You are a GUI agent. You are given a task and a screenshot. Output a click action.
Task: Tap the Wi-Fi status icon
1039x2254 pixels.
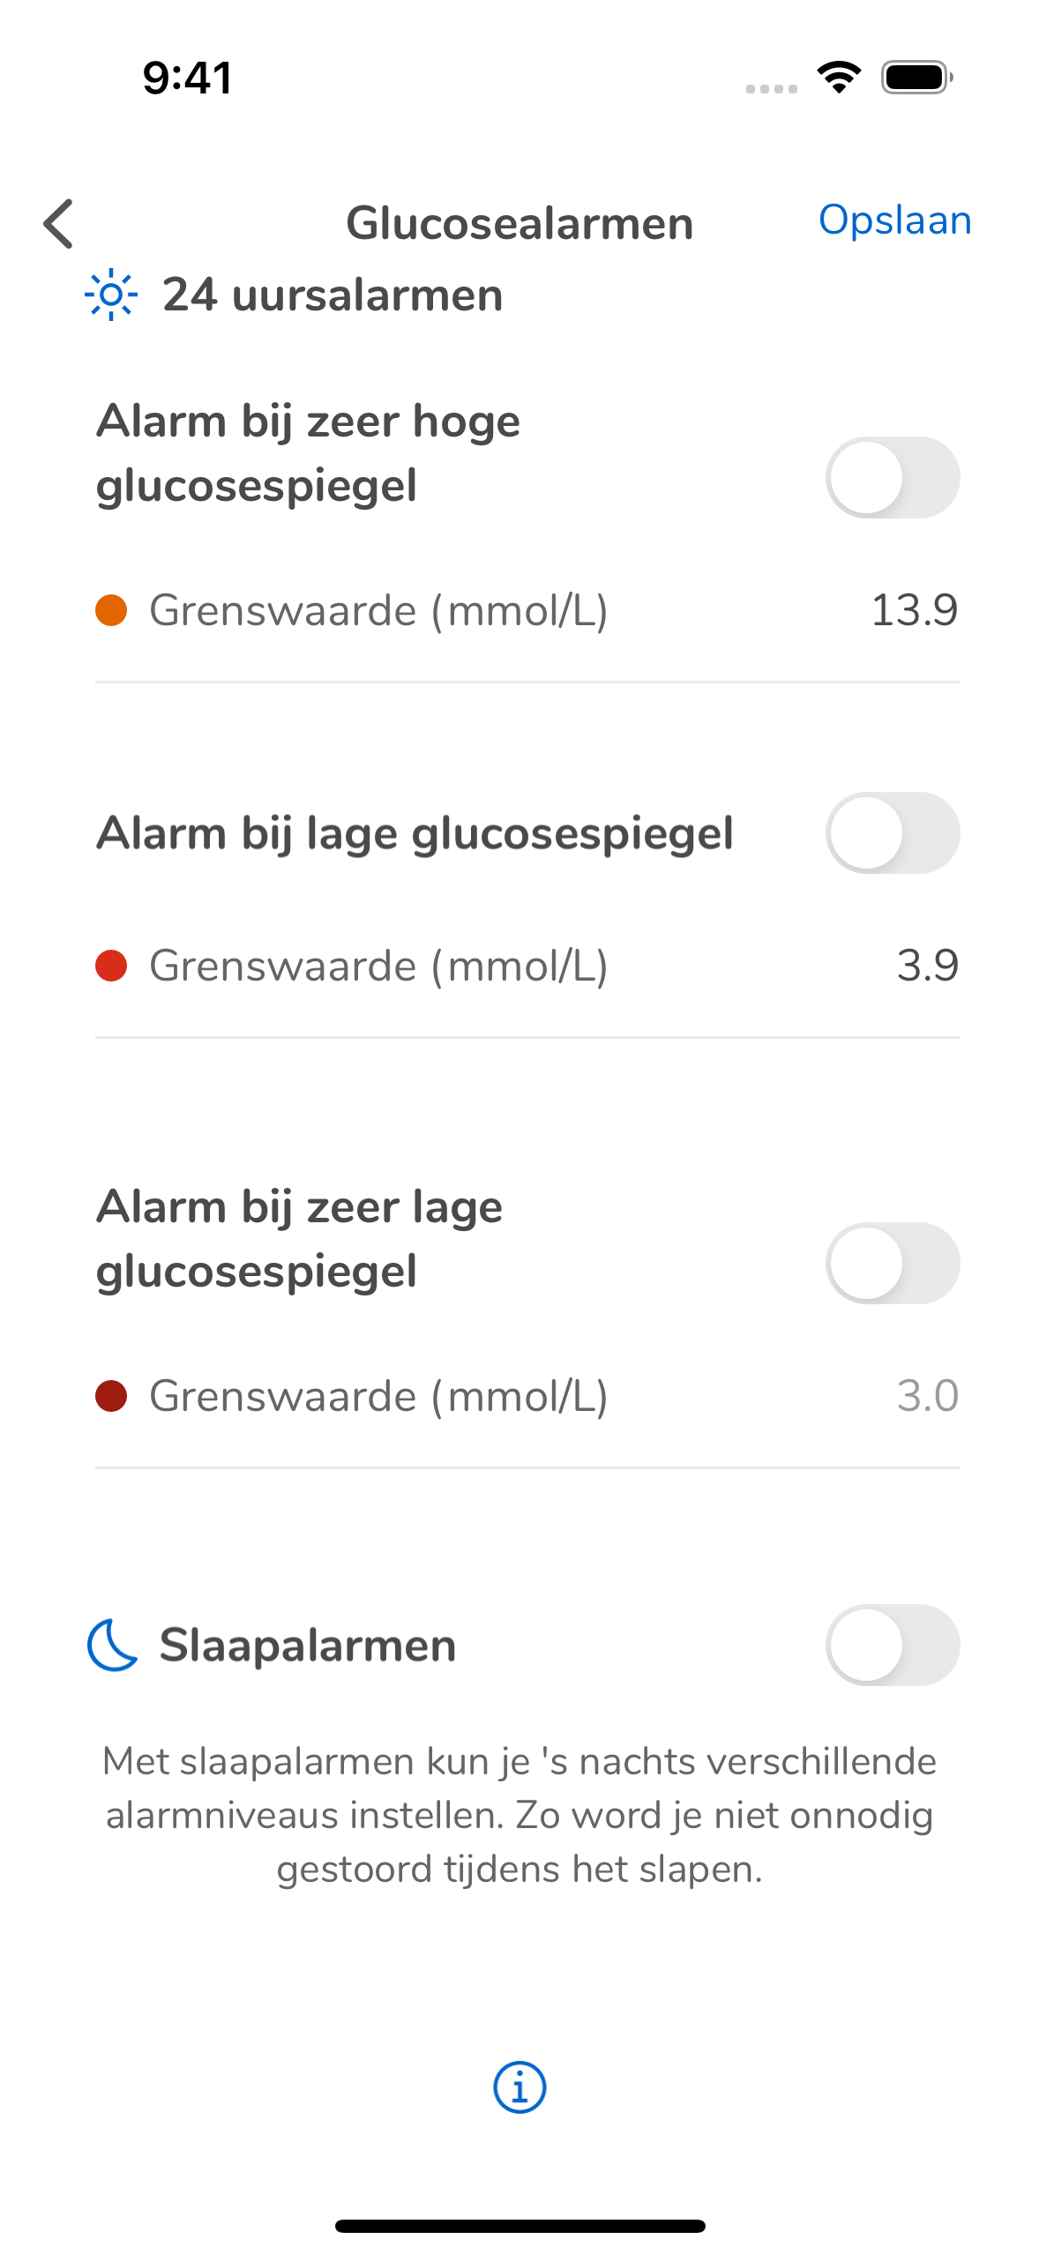tap(839, 78)
